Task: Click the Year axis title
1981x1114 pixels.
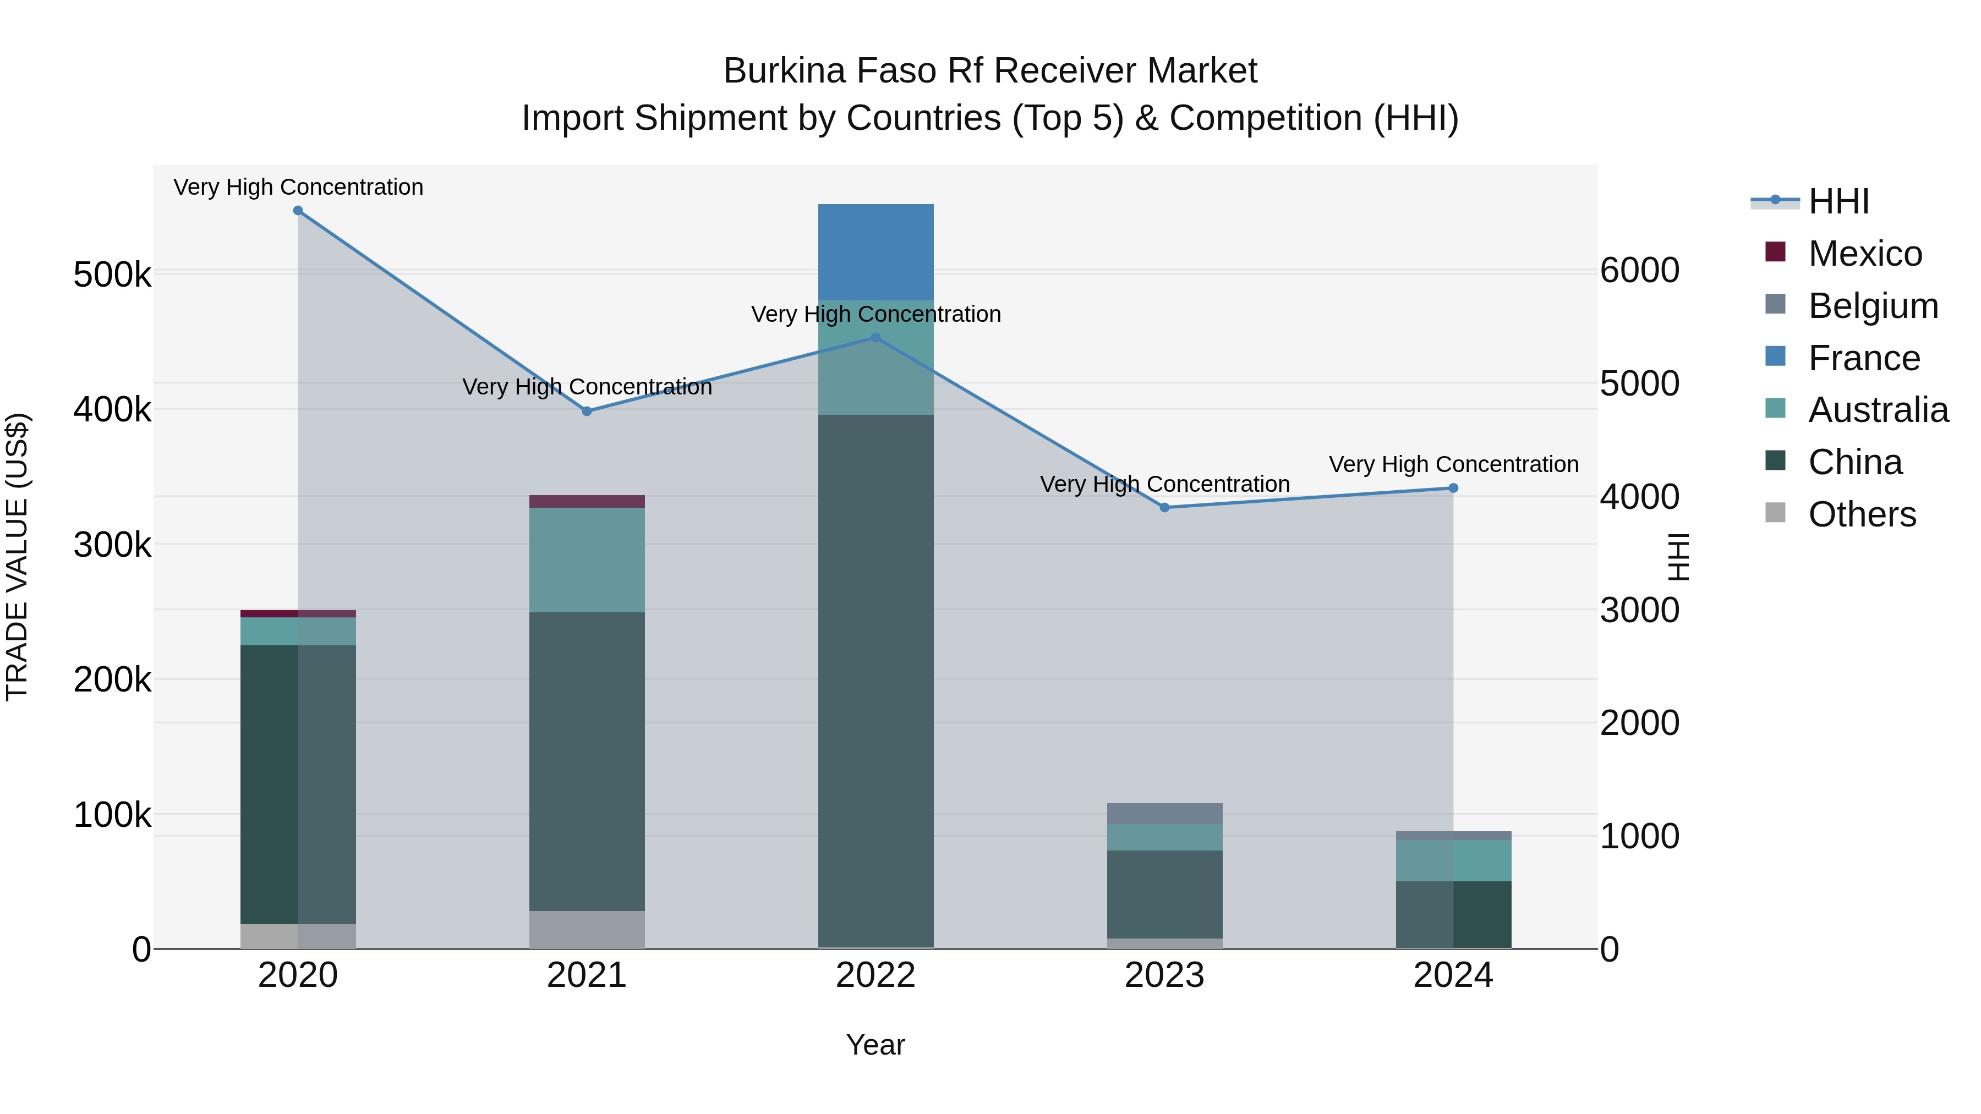Action: [x=876, y=1046]
